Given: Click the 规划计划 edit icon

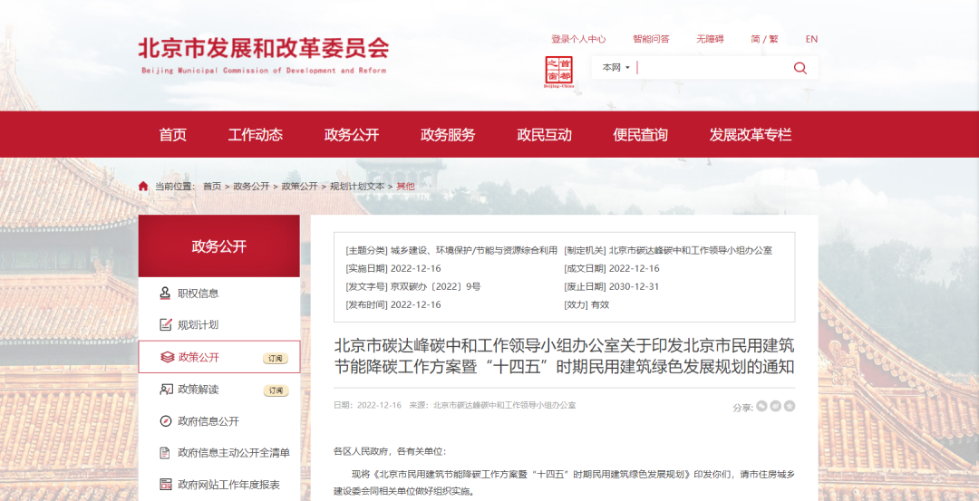Looking at the screenshot, I should tap(166, 324).
